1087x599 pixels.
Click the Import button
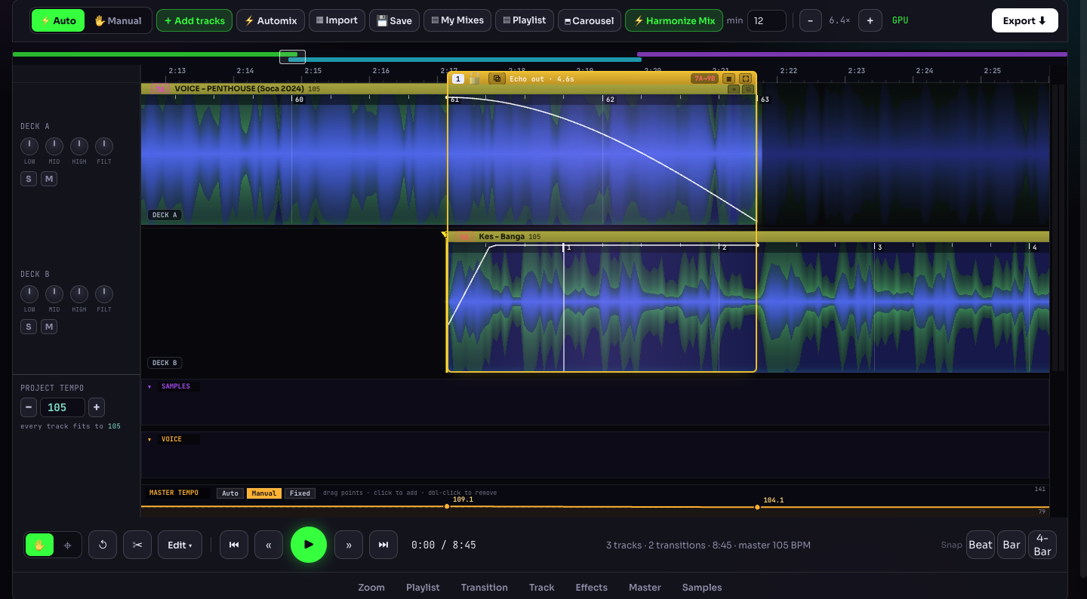337,20
